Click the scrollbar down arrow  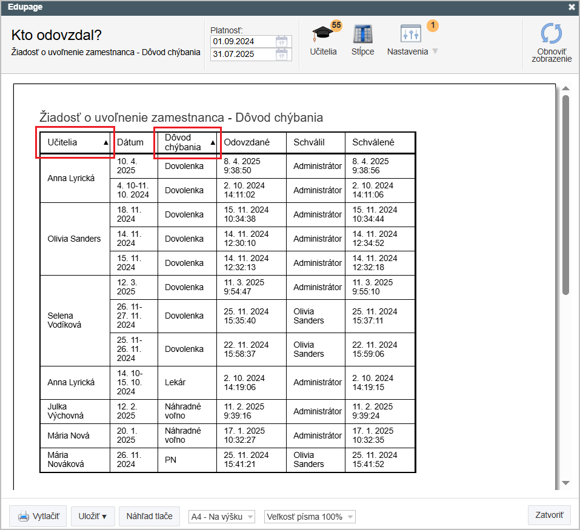coord(565,483)
